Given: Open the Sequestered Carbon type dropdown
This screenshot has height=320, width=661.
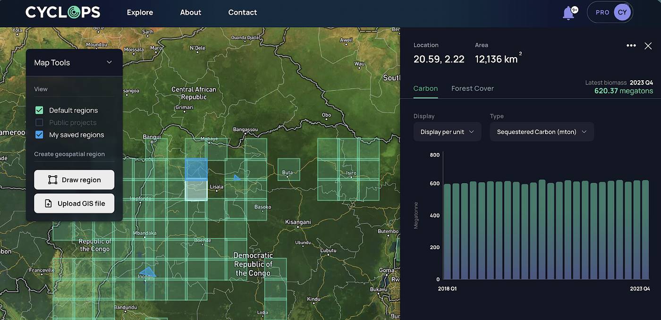Looking at the screenshot, I should pos(542,132).
